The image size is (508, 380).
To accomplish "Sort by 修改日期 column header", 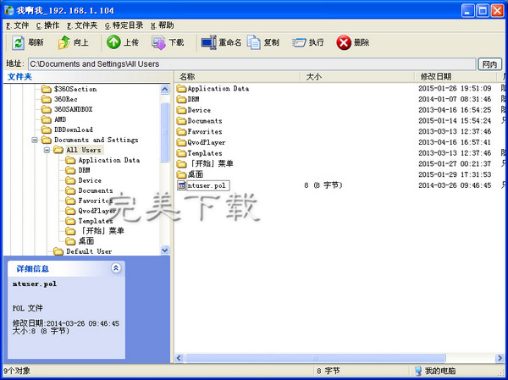I will click(x=456, y=77).
